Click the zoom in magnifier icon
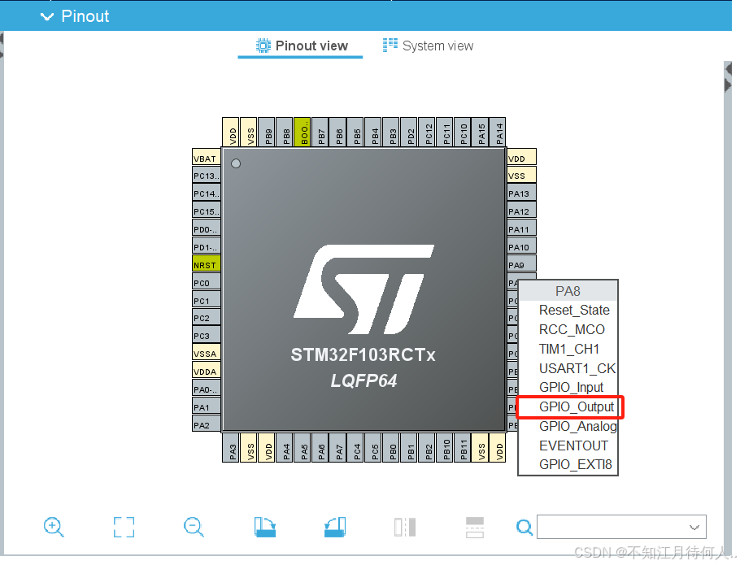 point(54,527)
